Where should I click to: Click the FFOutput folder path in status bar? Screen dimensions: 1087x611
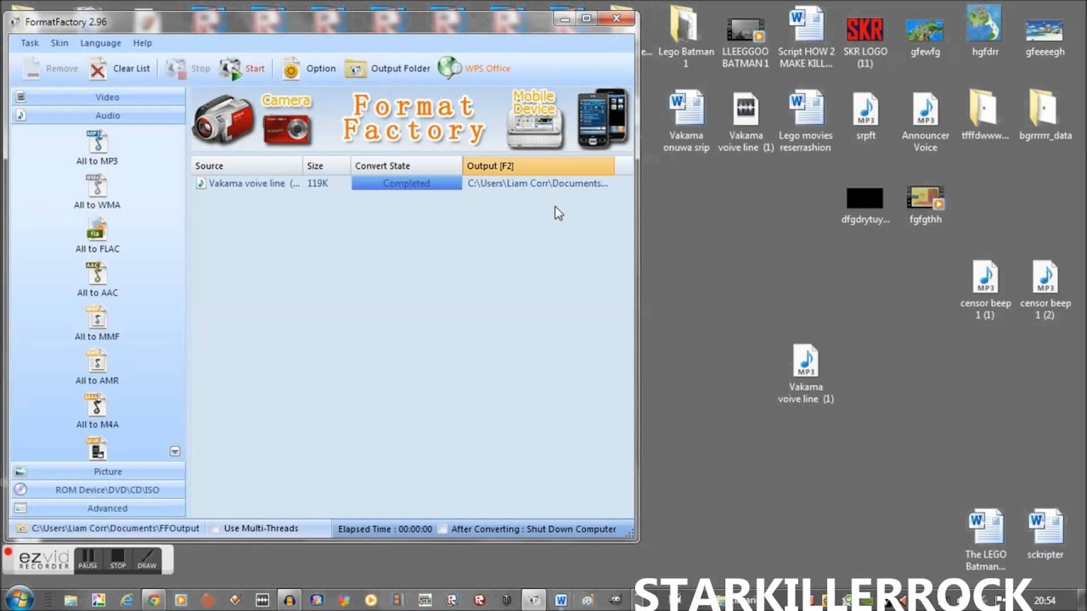tap(115, 529)
